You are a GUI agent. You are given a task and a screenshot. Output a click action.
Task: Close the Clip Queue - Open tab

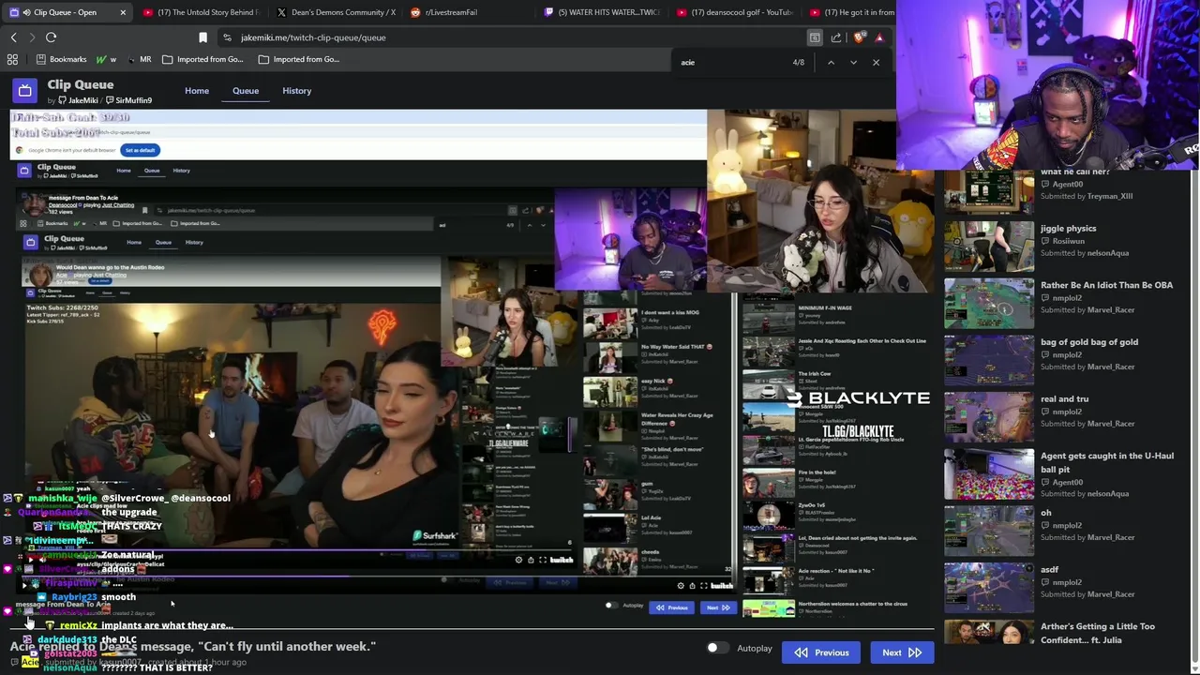[x=123, y=12]
